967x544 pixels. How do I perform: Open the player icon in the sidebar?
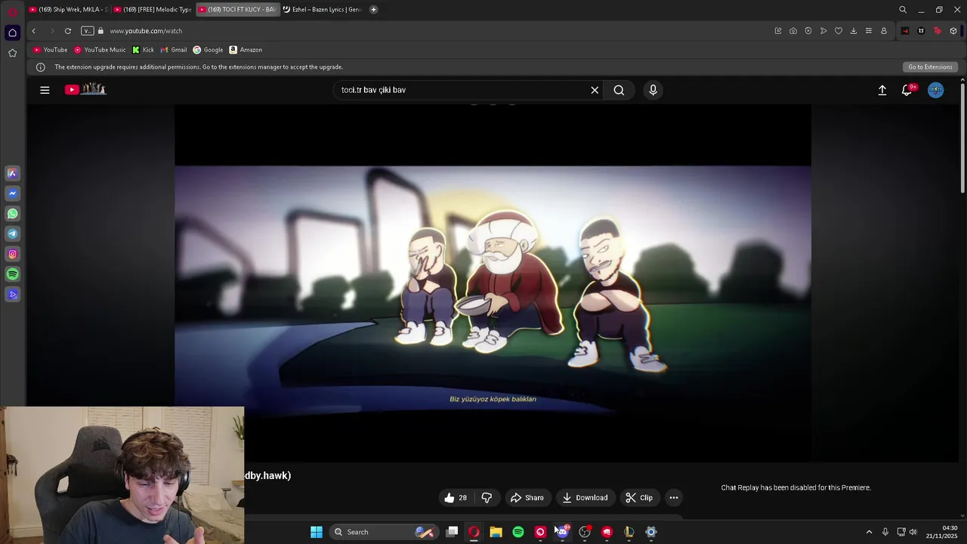pos(12,295)
